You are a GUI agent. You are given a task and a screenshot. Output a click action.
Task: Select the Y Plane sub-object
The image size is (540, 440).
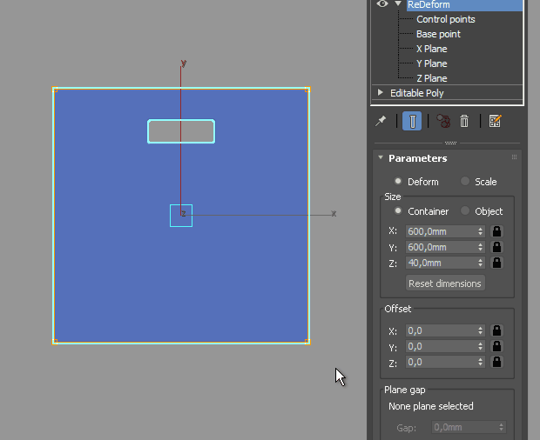tap(431, 63)
